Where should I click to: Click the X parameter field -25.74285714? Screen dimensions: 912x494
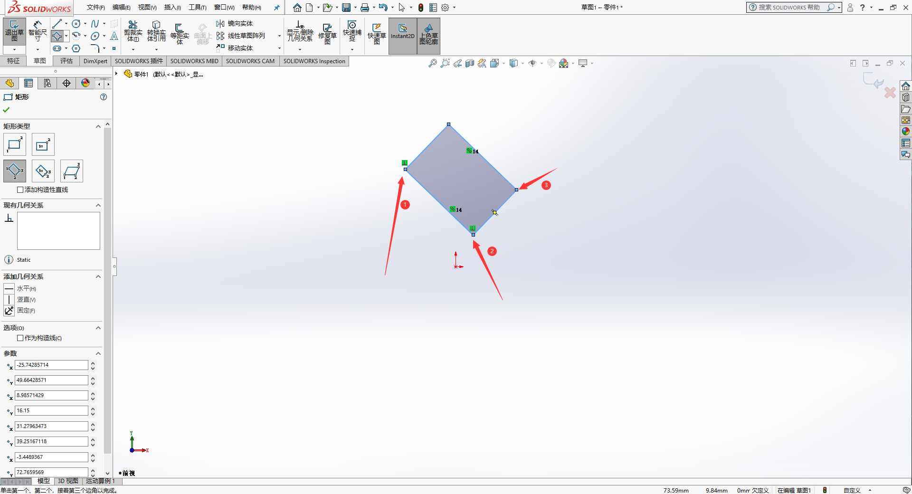(51, 365)
